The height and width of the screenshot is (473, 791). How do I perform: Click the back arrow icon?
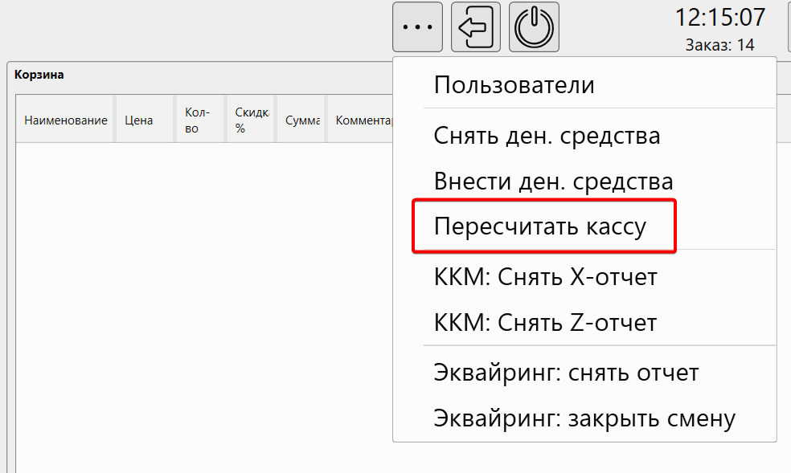pyautogui.click(x=475, y=27)
